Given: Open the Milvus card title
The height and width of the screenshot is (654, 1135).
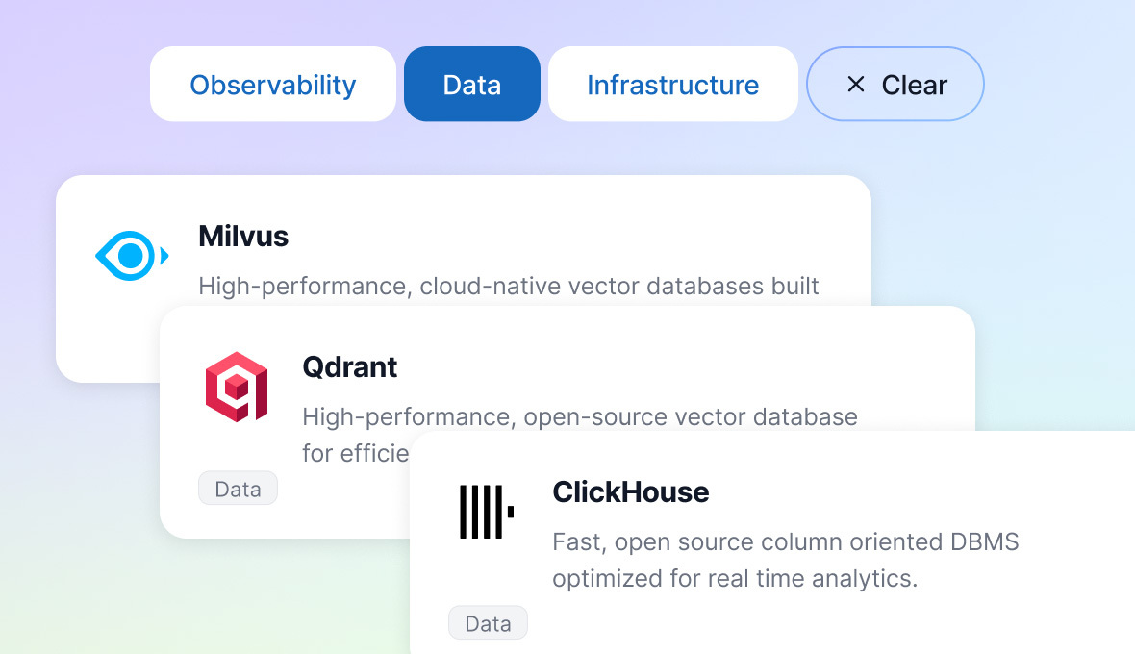Looking at the screenshot, I should [243, 237].
